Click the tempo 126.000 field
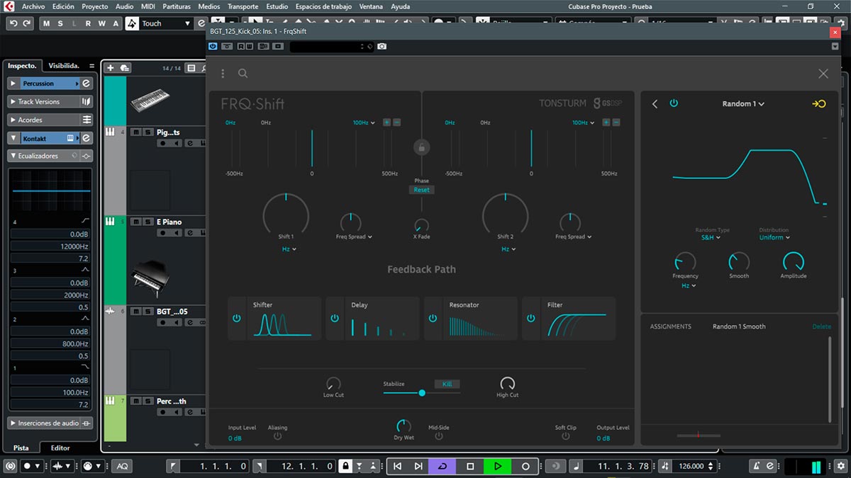Image resolution: width=851 pixels, height=478 pixels. pos(691,466)
